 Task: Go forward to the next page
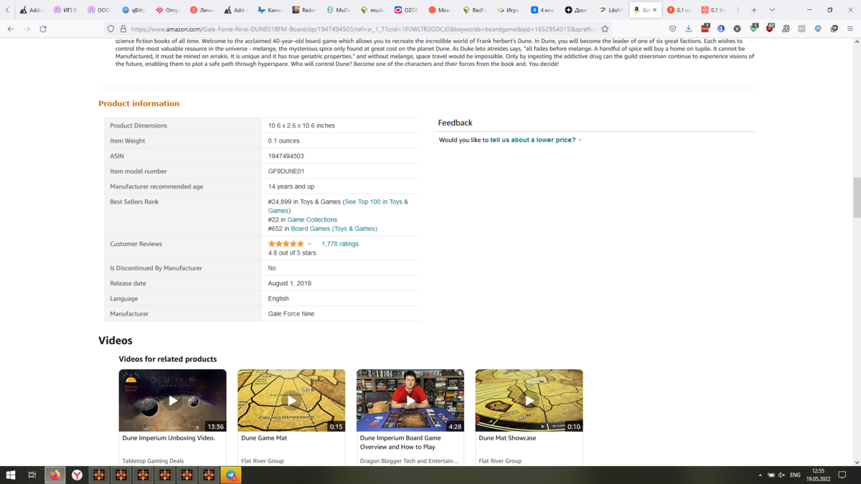[27, 29]
